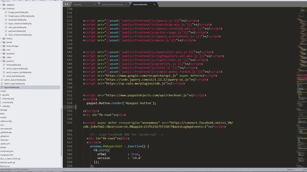
Task: Close the web.php tab
Action: click(95, 4)
